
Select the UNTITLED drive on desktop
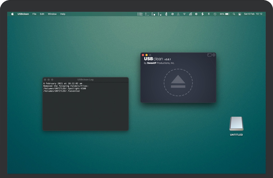(236, 124)
